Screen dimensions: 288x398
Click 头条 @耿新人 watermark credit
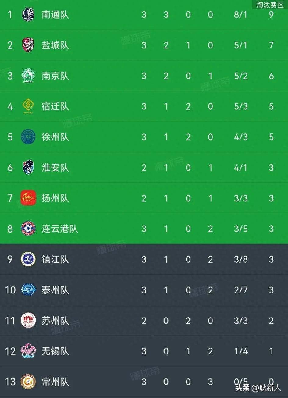click(x=258, y=388)
